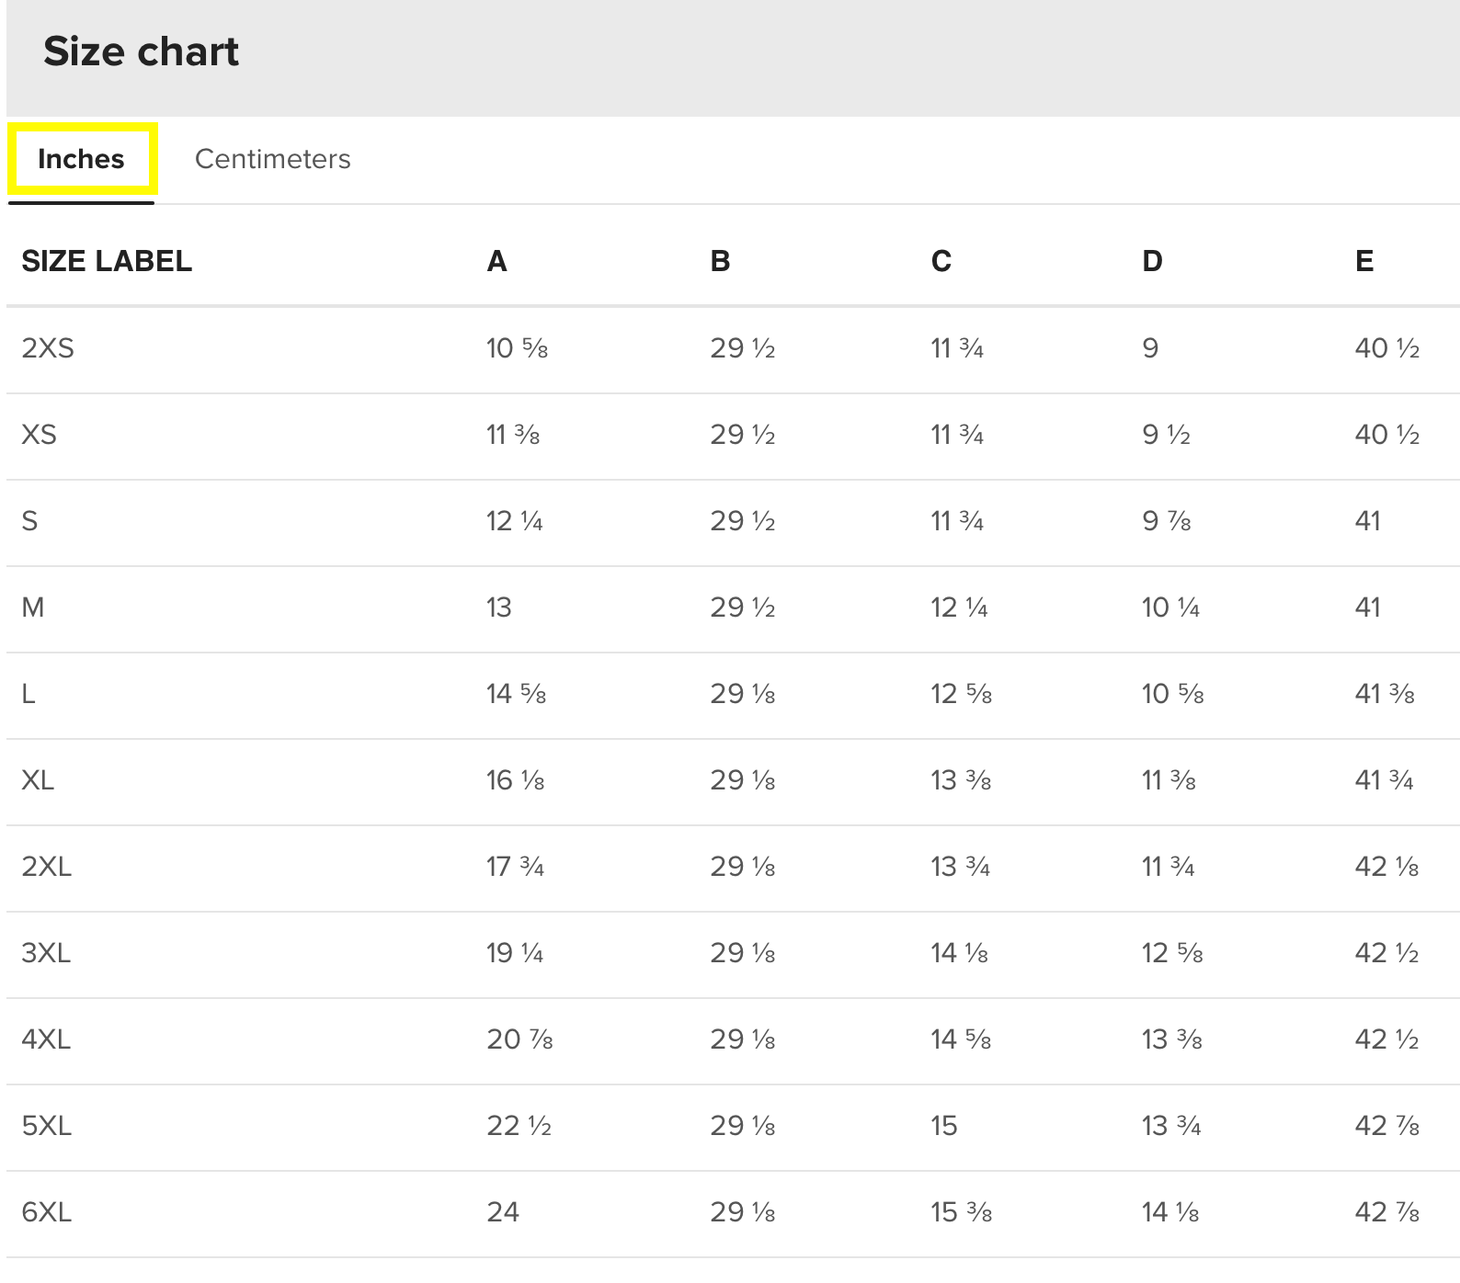Click the 4XL measurement A value 20 ⅞
This screenshot has width=1460, height=1283.
click(x=519, y=1039)
